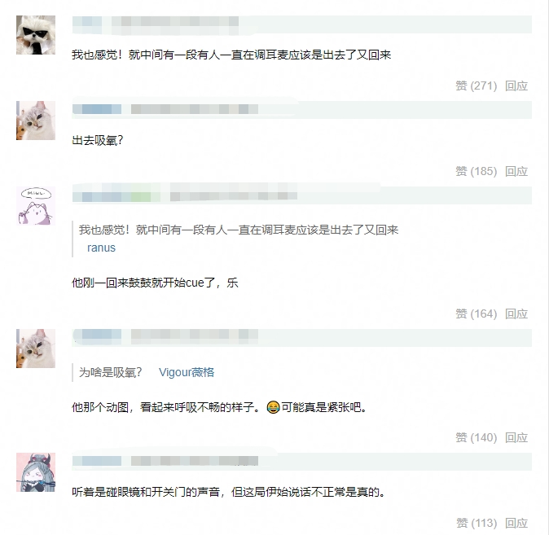This screenshot has height=535, width=549.
Task: Like the '出去吸氧?' comment with 185 likes
Action: coord(477,171)
